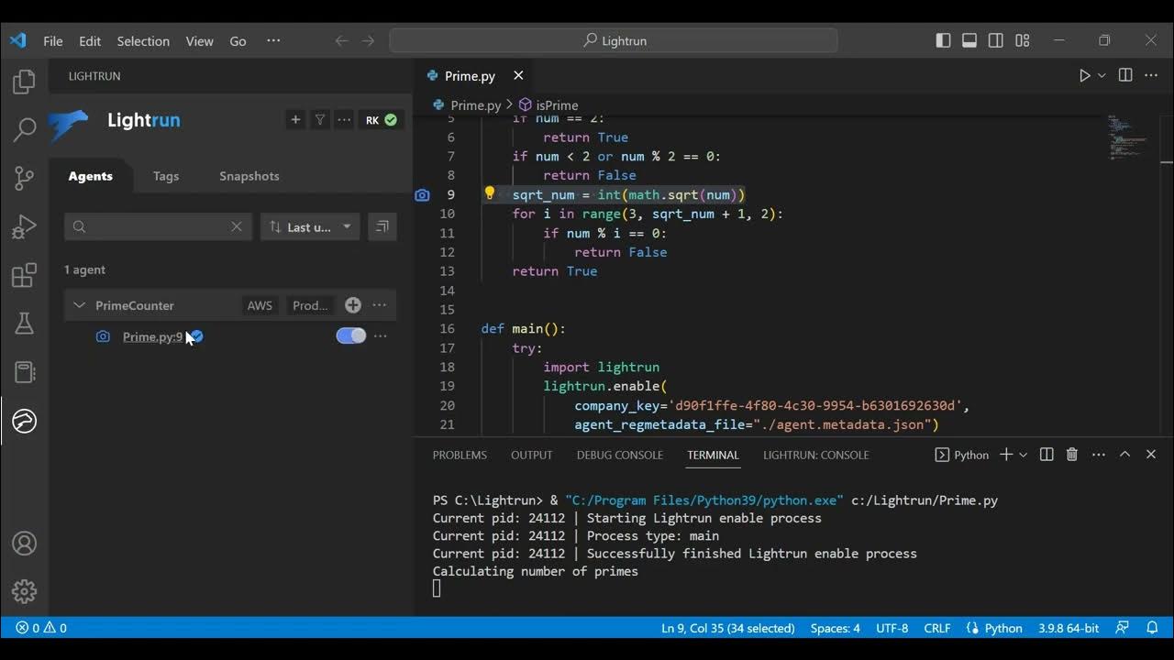1174x660 pixels.
Task: Select Python interpreter 3.9.8 64-bit
Action: pos(1068,628)
